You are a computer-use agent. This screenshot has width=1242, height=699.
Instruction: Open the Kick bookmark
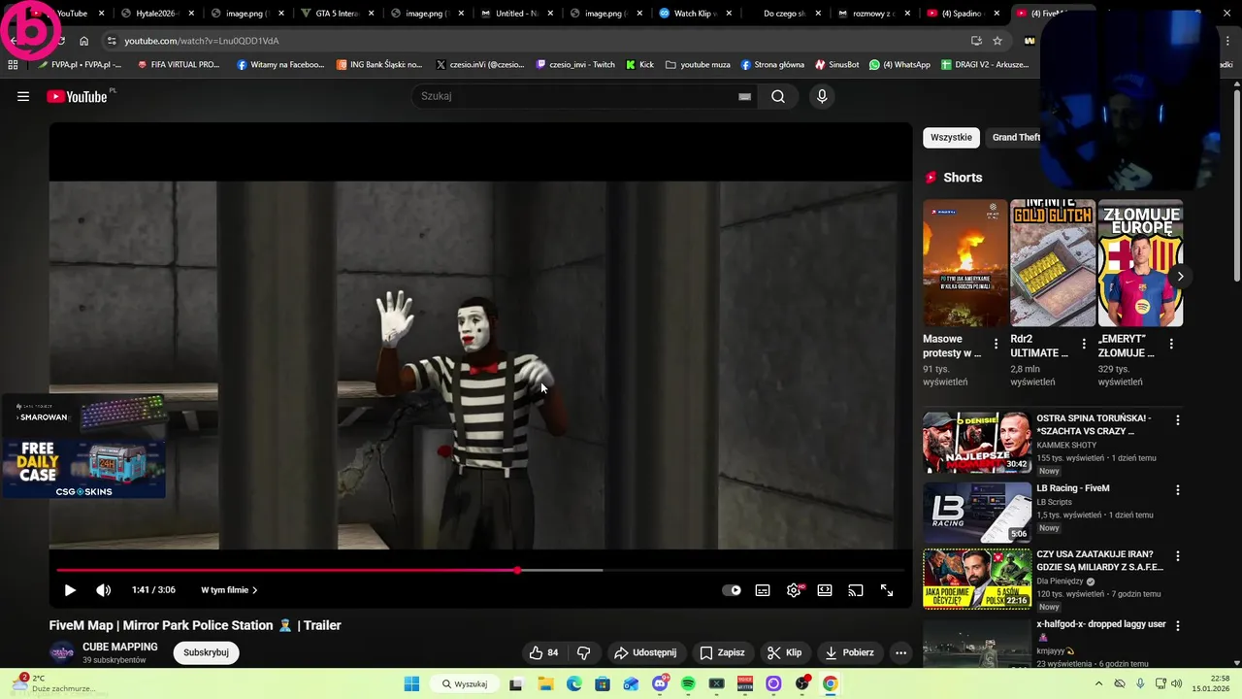639,64
